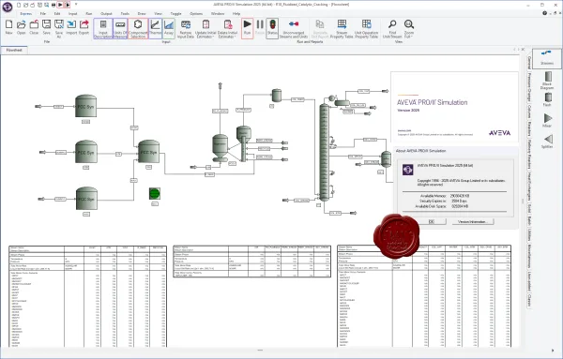Screen dimensions: 563x359
Task: Open Input Description
Action: pos(103,29)
